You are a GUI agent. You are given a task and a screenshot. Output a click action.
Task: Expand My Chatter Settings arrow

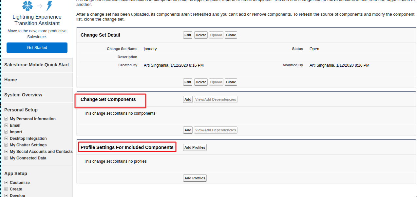[6, 145]
